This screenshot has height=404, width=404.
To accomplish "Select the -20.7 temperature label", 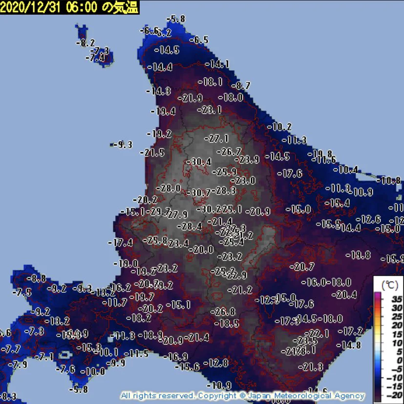I will (x=302, y=266).
